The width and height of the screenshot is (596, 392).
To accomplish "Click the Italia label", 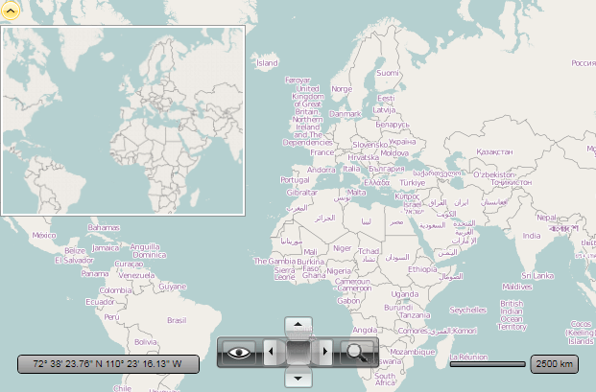I will (x=351, y=168).
